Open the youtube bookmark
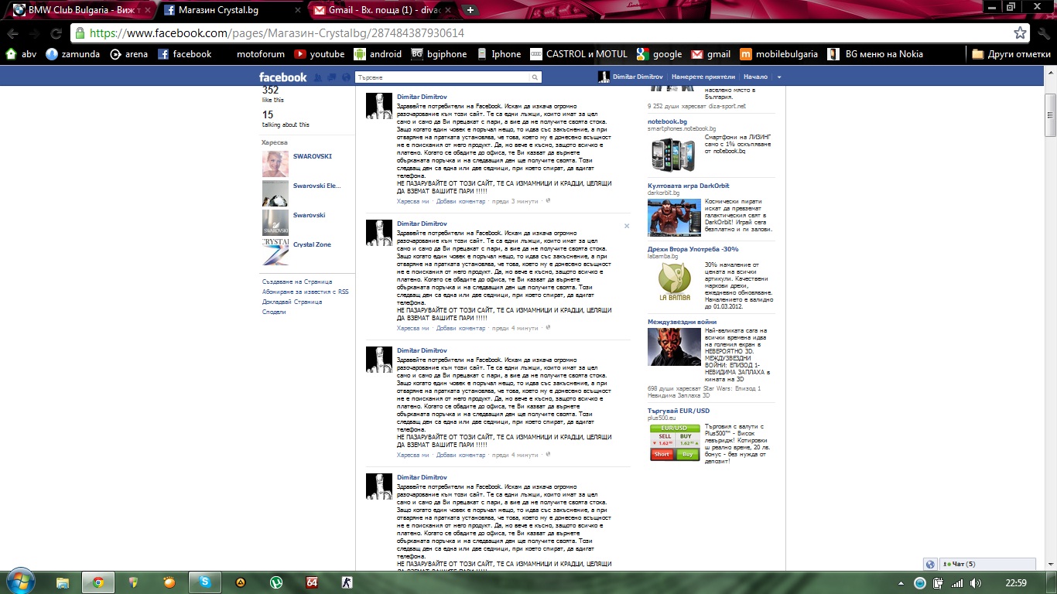Screen dimensions: 1057x594 coord(320,54)
